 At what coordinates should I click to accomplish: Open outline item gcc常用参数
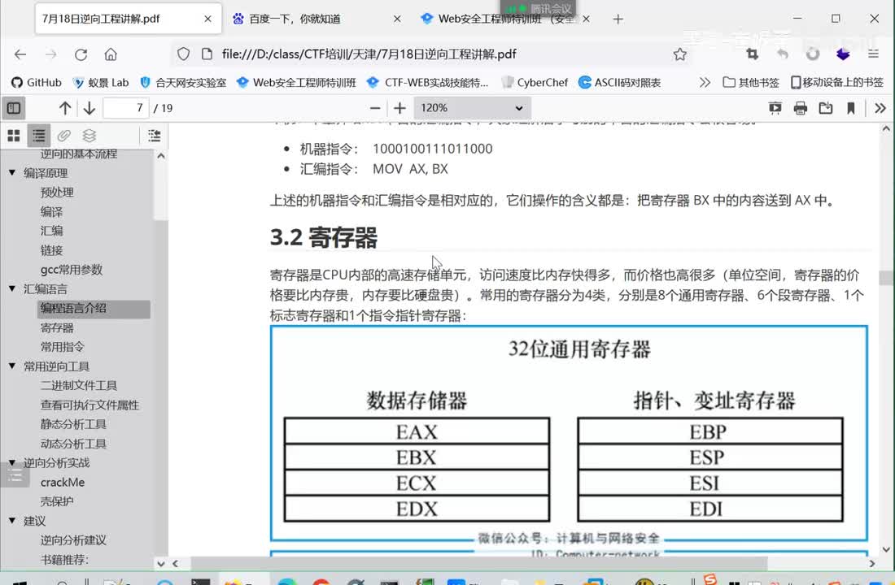(72, 269)
